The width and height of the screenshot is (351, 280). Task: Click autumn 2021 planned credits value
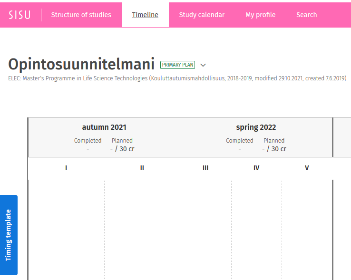point(122,149)
